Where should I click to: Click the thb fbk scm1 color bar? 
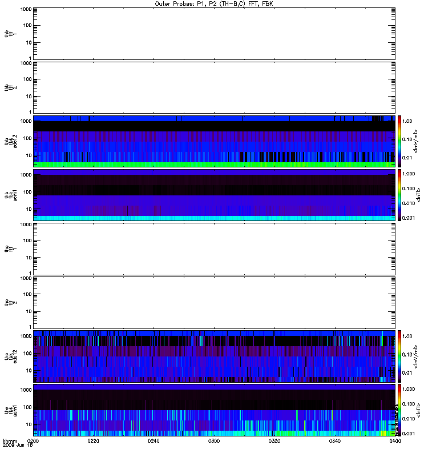tap(399, 195)
